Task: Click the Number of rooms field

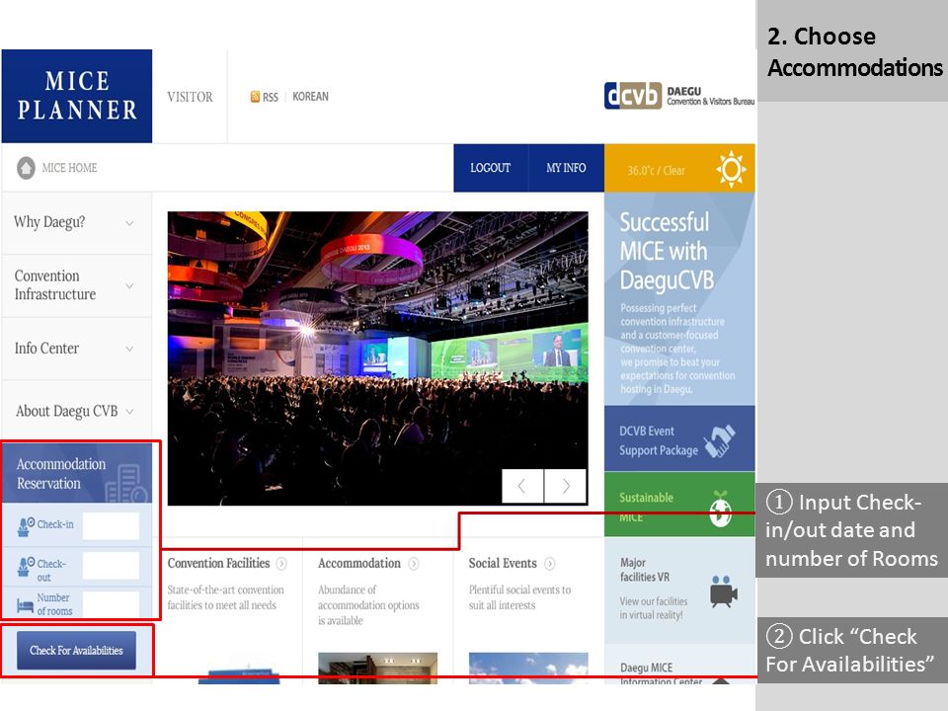Action: click(x=111, y=604)
